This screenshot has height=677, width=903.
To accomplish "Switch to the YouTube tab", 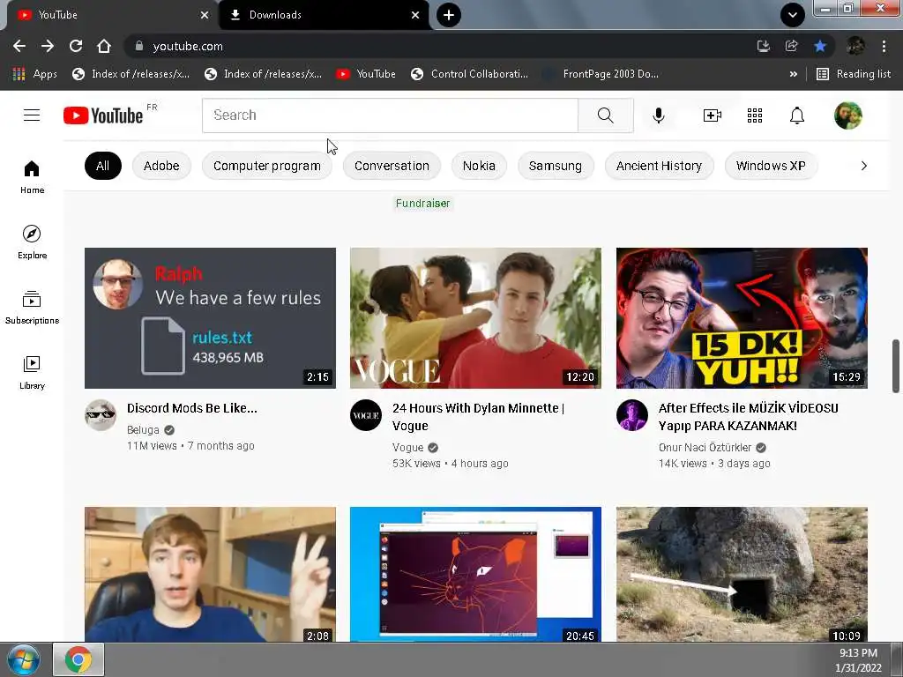I will coord(109,15).
